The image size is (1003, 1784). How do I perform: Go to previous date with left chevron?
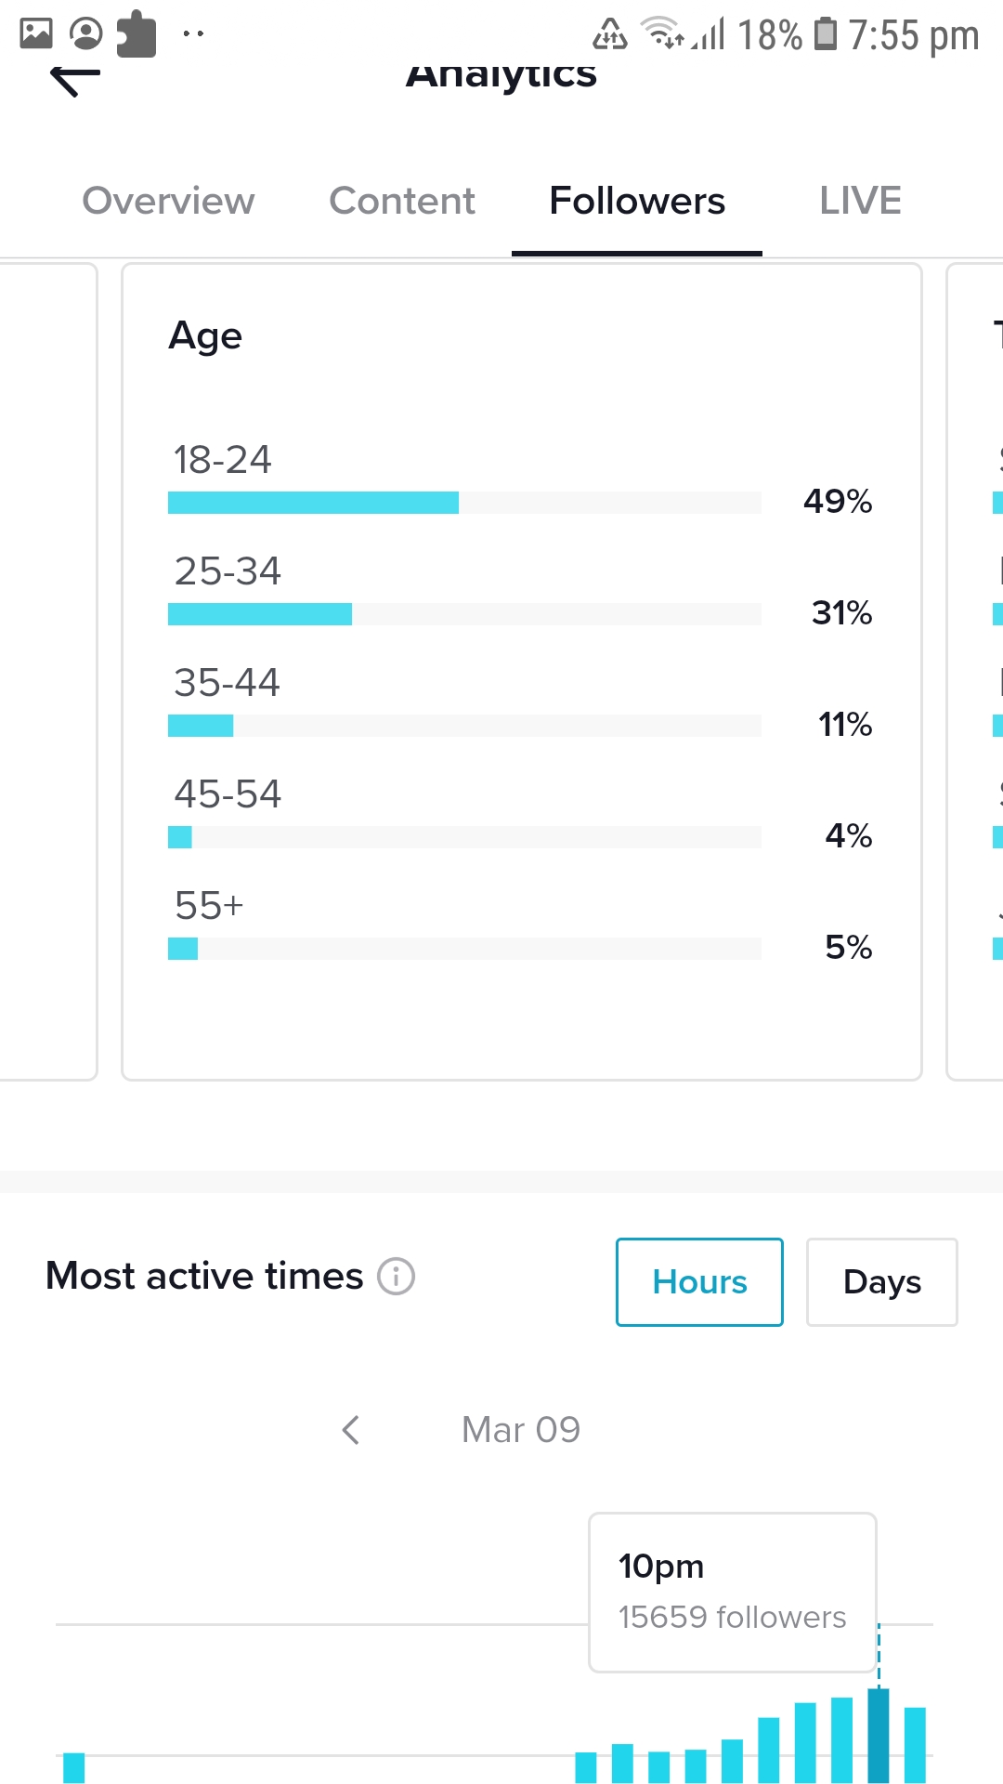click(350, 1430)
